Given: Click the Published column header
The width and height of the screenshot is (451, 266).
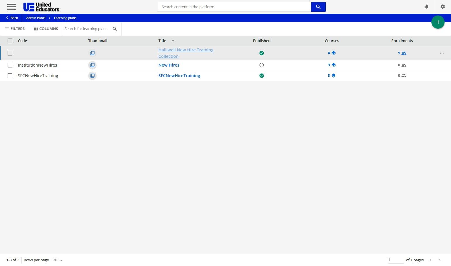Looking at the screenshot, I should (x=262, y=41).
